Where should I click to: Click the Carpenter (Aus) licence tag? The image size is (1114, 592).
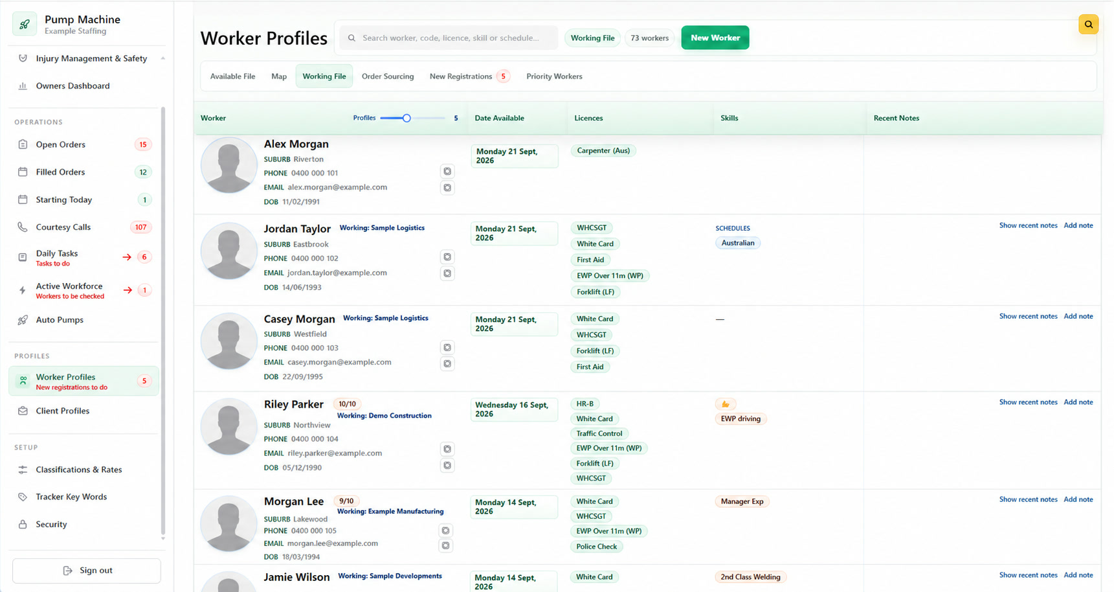point(603,150)
